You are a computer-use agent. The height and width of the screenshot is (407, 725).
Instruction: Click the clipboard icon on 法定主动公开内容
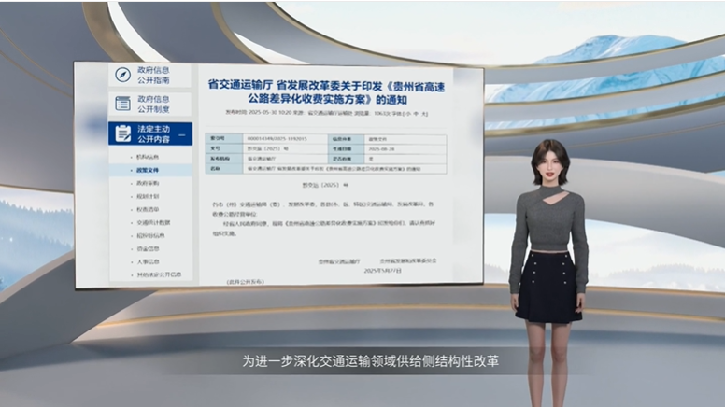pos(122,133)
